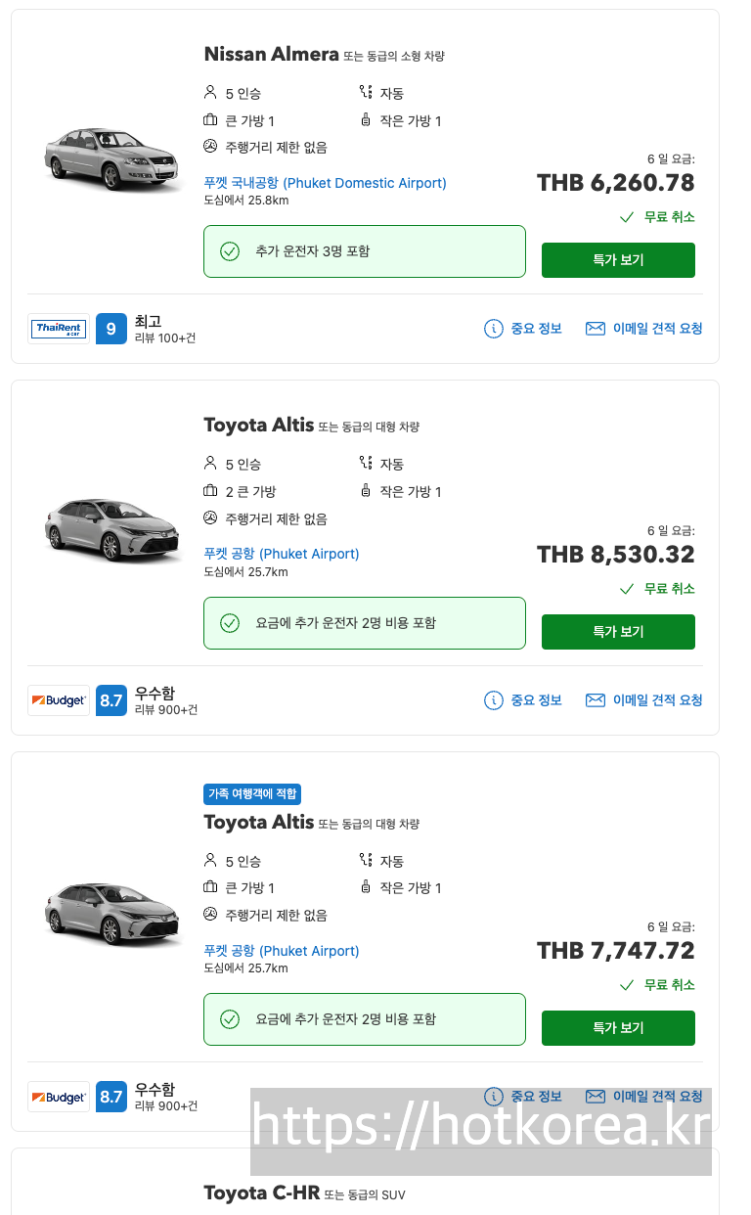Viewport: 751px width, 1215px height.
Task: Click the ThaiRent supplier logo
Action: click(59, 329)
